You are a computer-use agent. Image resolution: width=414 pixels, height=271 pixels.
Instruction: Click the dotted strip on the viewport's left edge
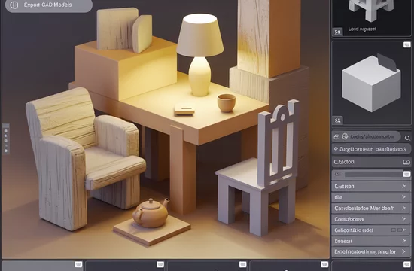[x=6, y=139]
